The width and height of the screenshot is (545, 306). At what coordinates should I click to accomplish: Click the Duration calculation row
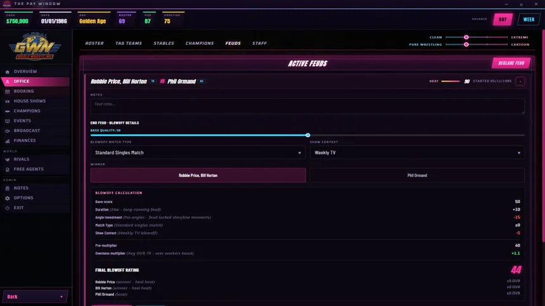click(307, 209)
